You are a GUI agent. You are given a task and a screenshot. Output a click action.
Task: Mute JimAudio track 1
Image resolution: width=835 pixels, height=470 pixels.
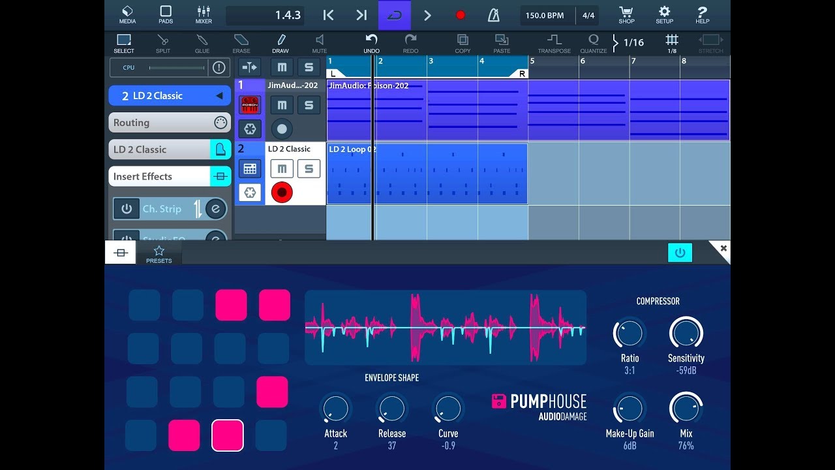[282, 105]
